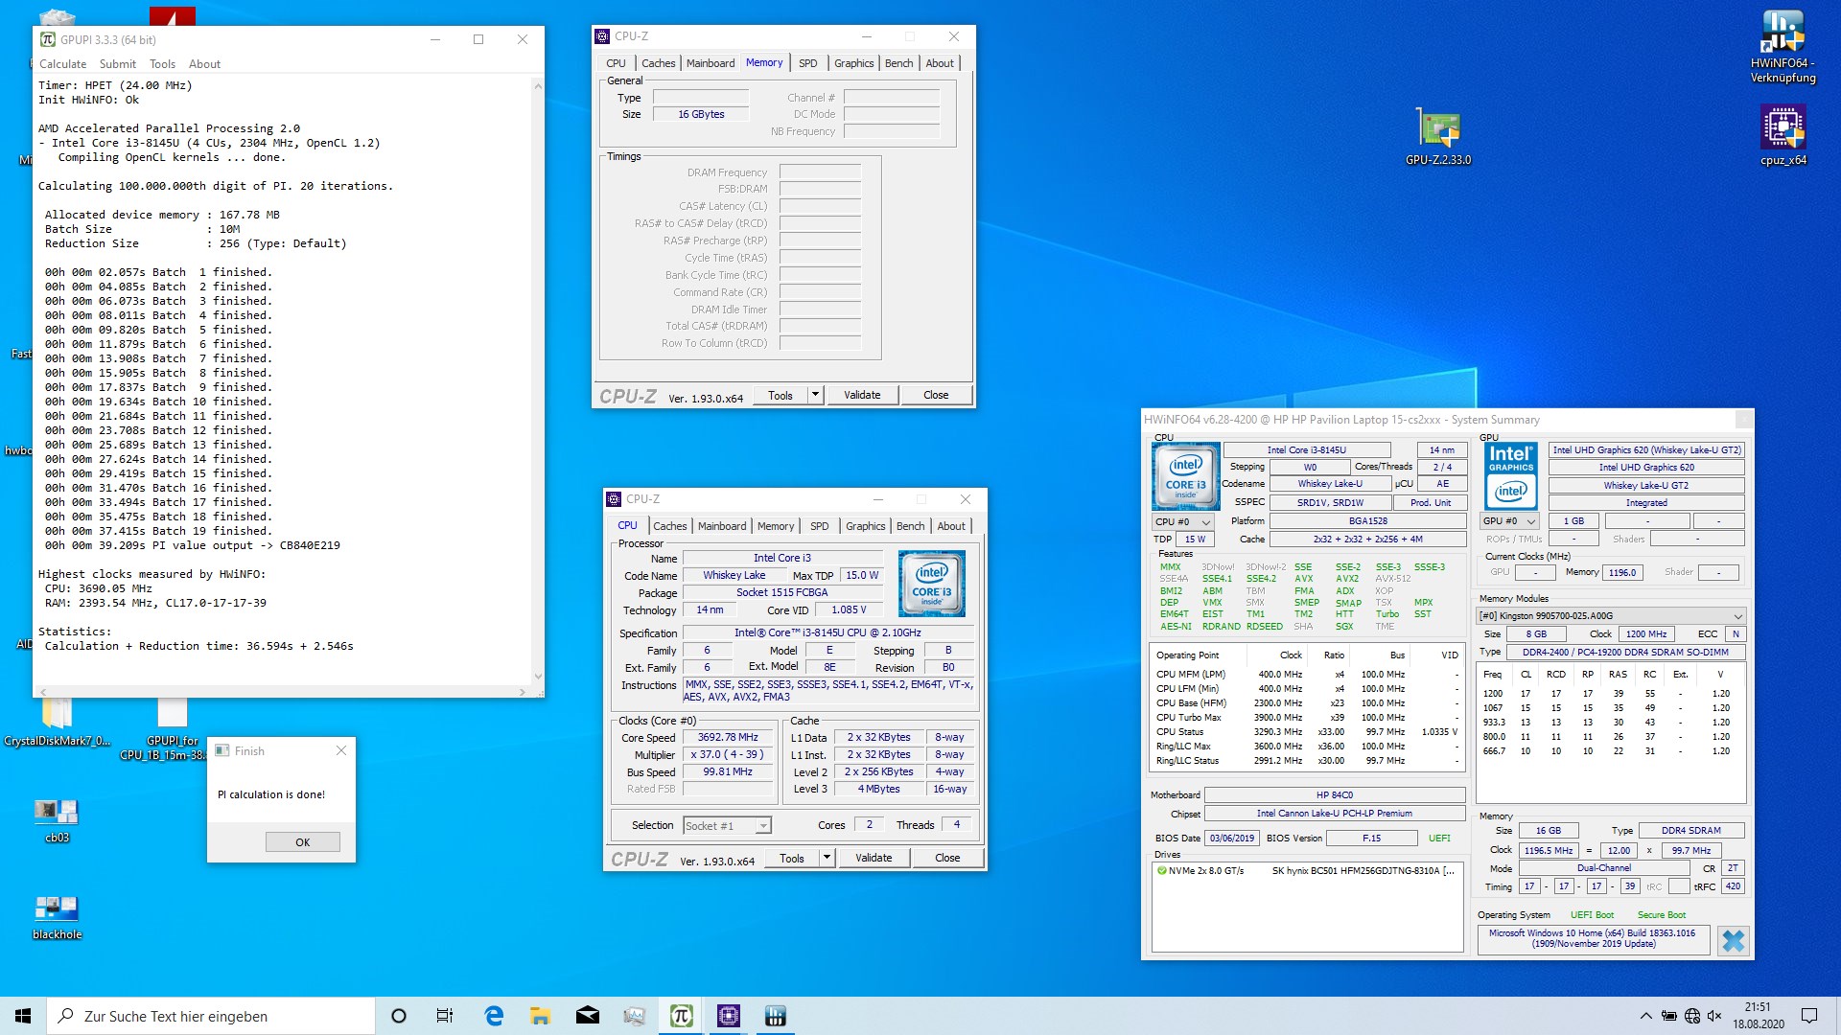Open Tools dropdown arrow in upper CPU-Z
Screen dimensions: 1841x1035
[x=815, y=395]
